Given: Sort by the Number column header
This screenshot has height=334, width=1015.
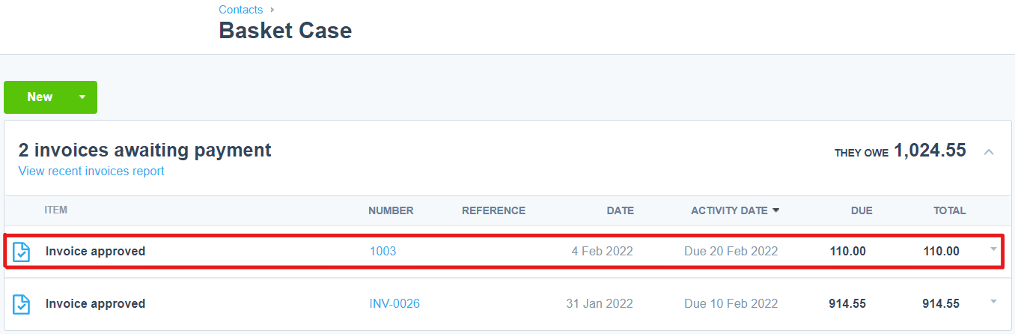Looking at the screenshot, I should 391,210.
